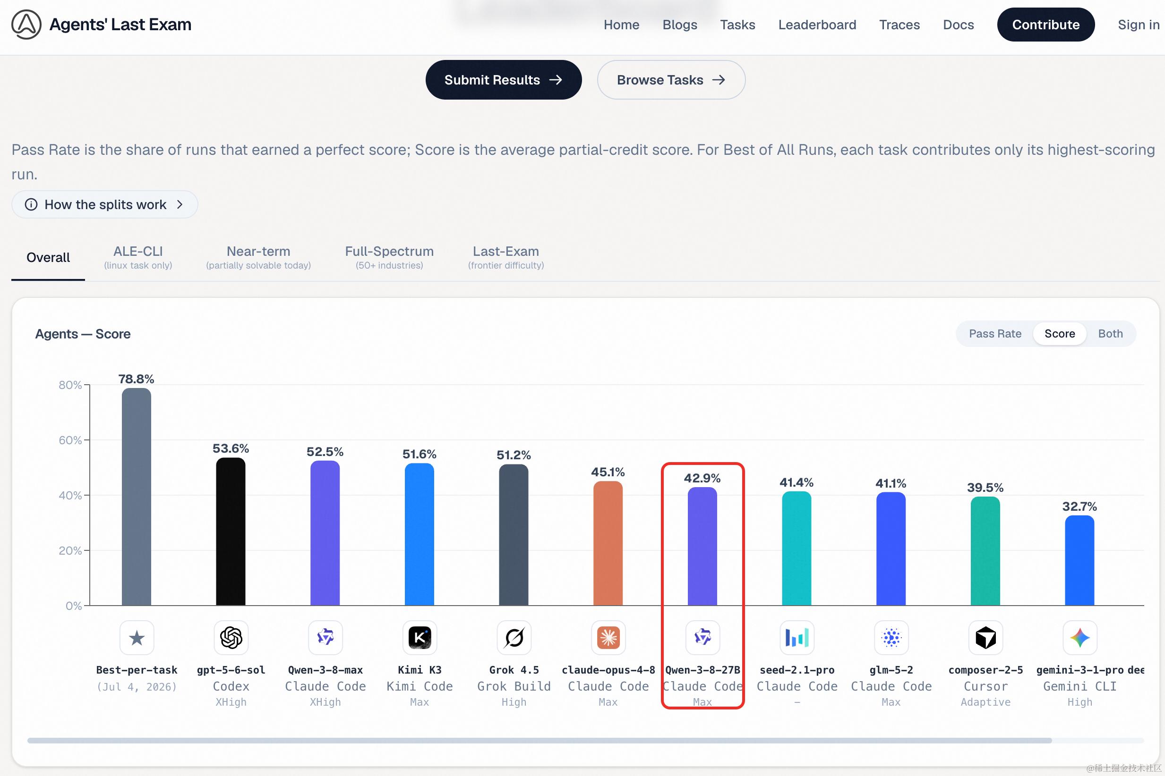
Task: Select the Full-Spectrum tab
Action: (x=389, y=258)
